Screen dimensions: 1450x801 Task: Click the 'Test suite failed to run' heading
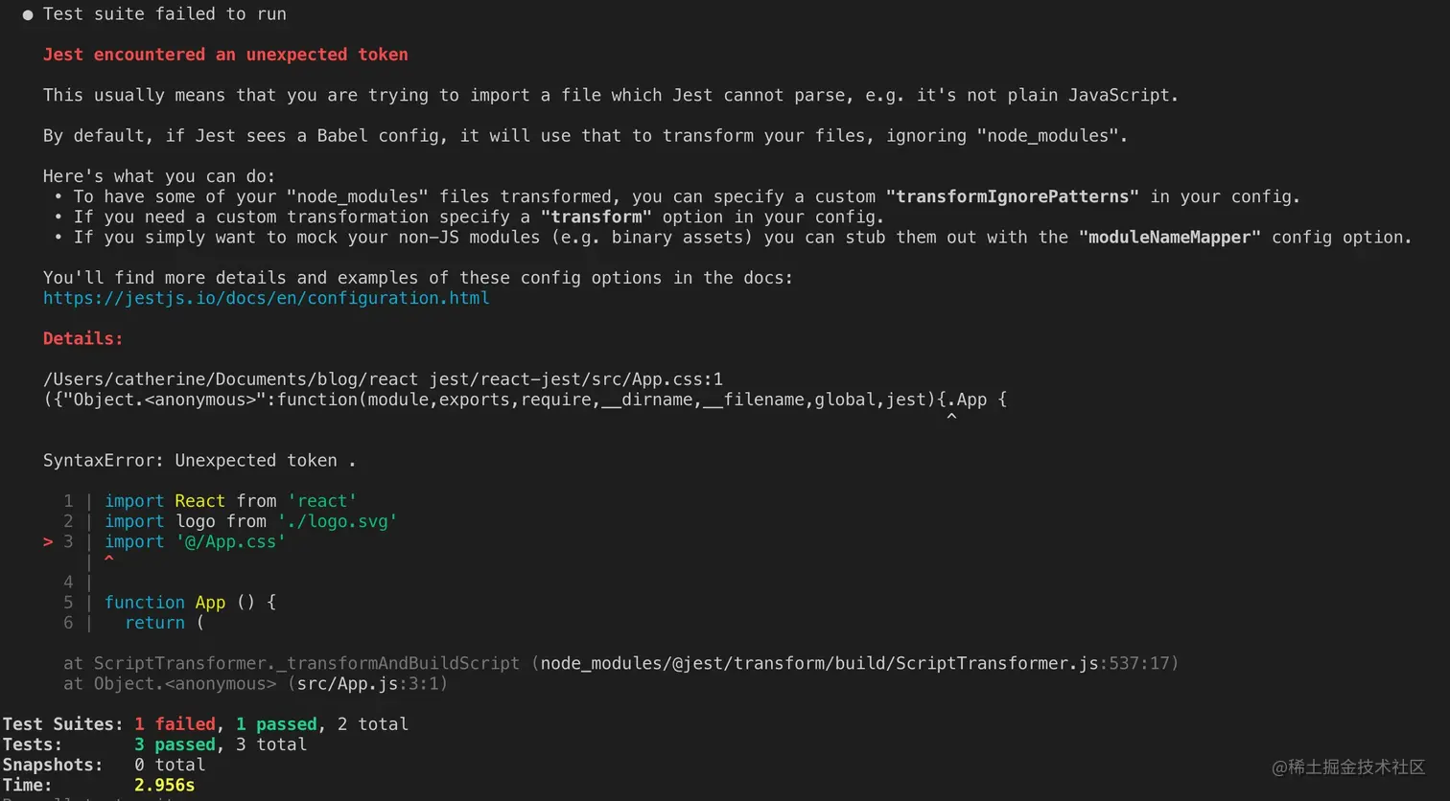click(165, 14)
